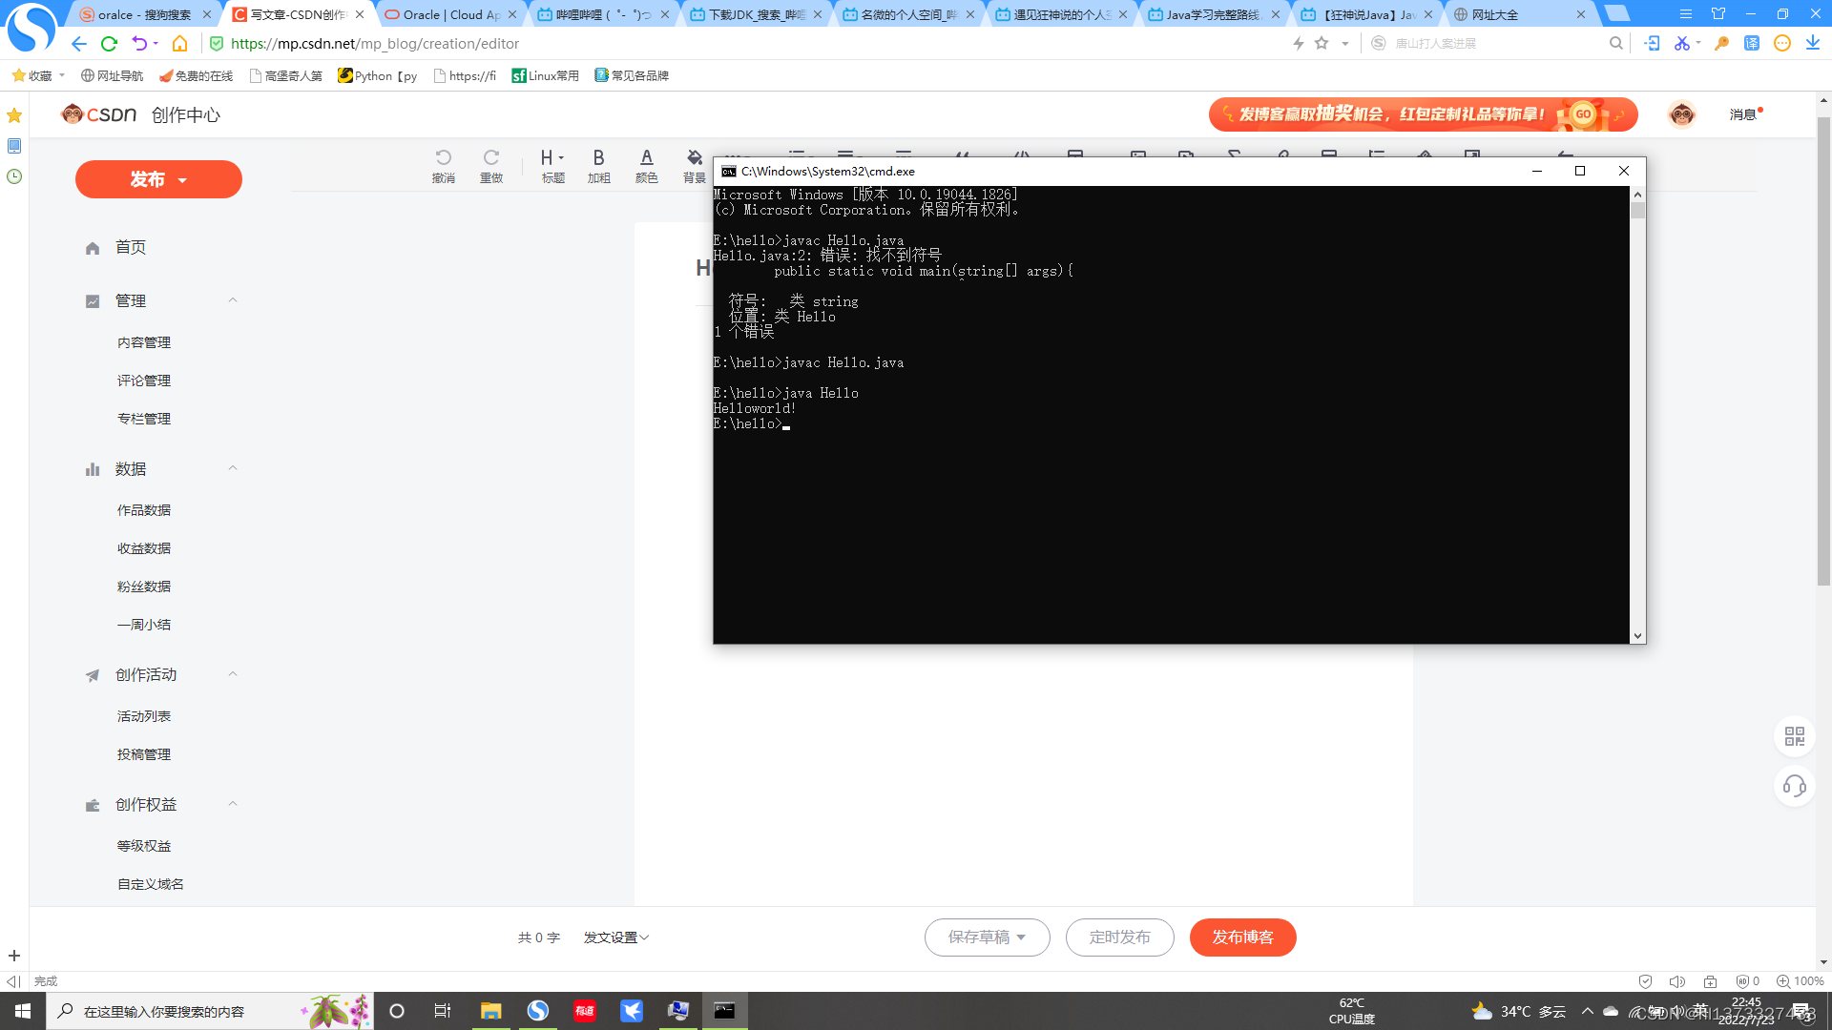
Task: Click the security check icon in status bar
Action: (x=1645, y=981)
